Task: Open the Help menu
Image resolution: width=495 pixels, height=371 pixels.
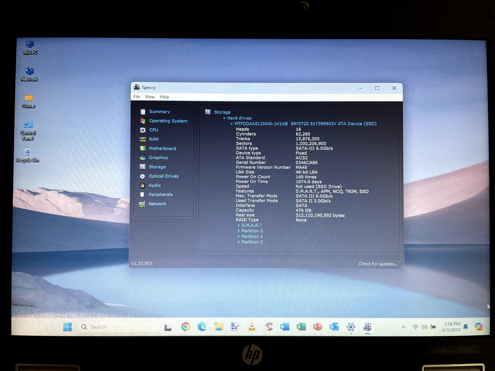Action: tap(164, 97)
